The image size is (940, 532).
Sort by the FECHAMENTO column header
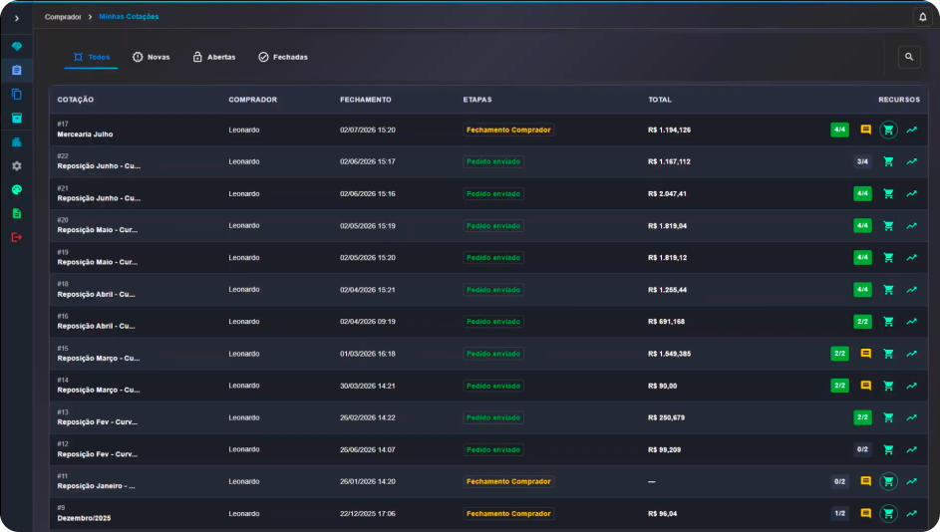pos(366,100)
